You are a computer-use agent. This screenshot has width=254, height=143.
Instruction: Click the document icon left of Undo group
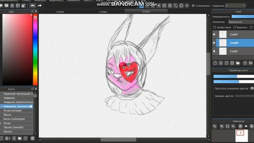pos(12,6)
